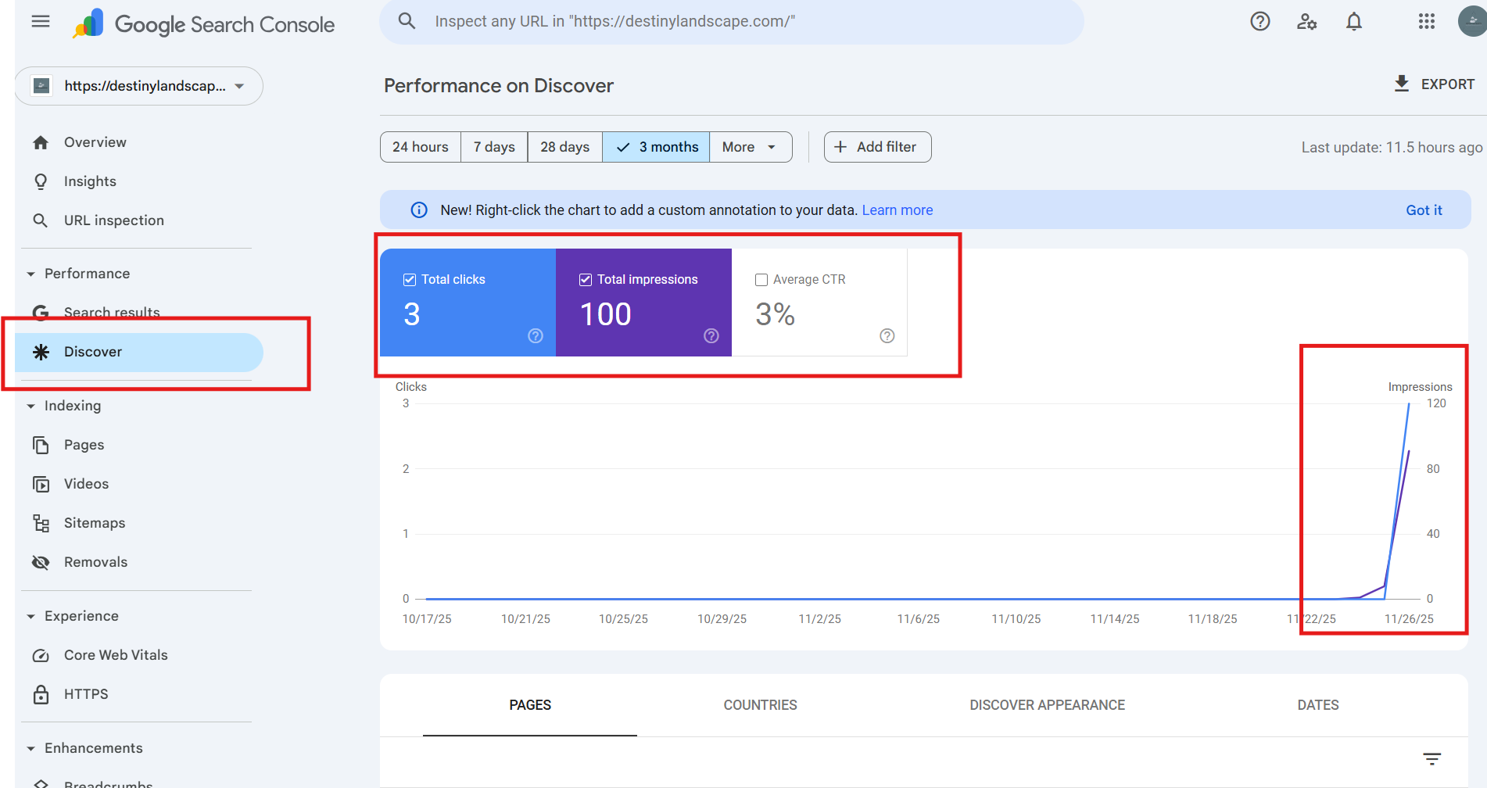Switch to the Countries tab

tap(760, 705)
